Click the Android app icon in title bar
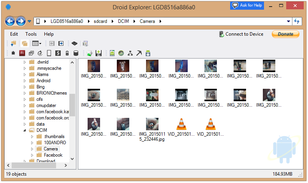 [x=8, y=7]
